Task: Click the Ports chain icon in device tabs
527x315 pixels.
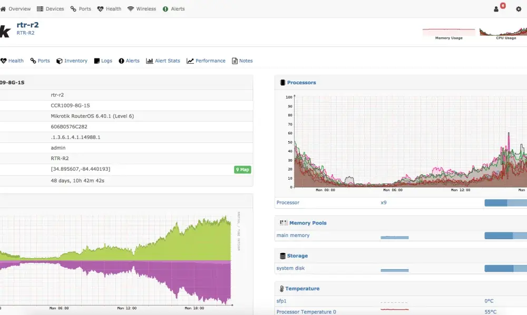Action: pyautogui.click(x=33, y=61)
